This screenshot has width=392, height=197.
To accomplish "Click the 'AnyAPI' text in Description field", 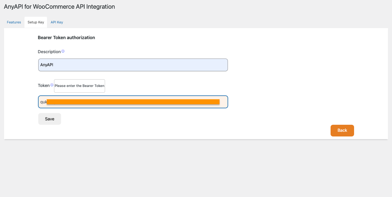I will [47, 65].
